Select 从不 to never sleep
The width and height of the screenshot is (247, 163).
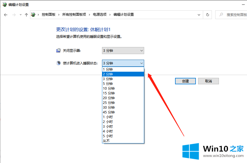pos(123,141)
